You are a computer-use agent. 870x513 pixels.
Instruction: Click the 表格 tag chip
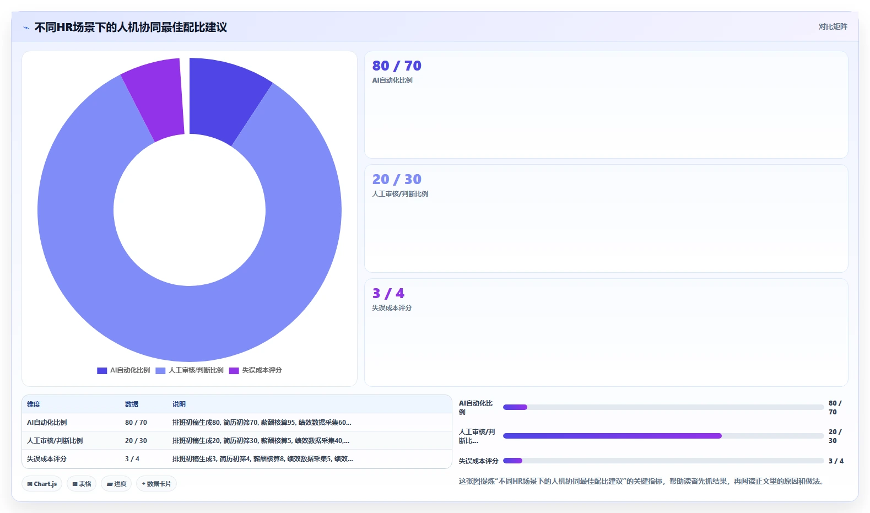(82, 484)
